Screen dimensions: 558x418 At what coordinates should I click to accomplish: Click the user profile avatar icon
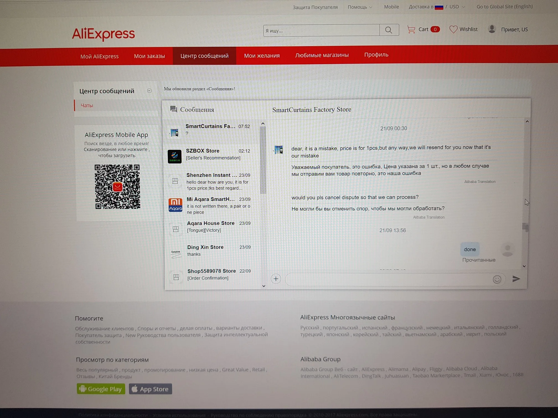tap(492, 29)
